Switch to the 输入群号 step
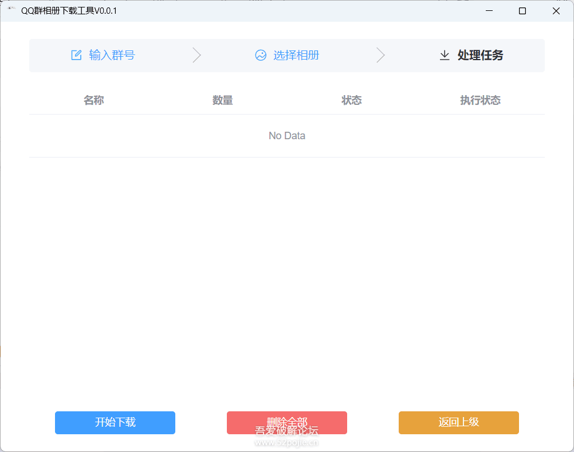Viewport: 574px width, 452px height. click(111, 55)
